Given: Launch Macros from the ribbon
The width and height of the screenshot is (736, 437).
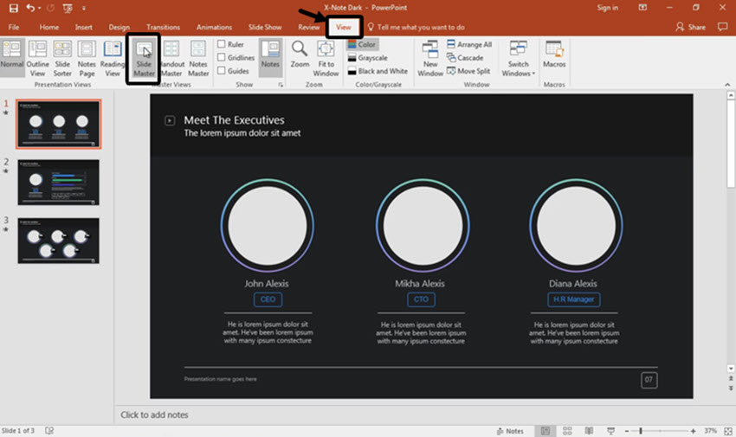Looking at the screenshot, I should [x=554, y=55].
